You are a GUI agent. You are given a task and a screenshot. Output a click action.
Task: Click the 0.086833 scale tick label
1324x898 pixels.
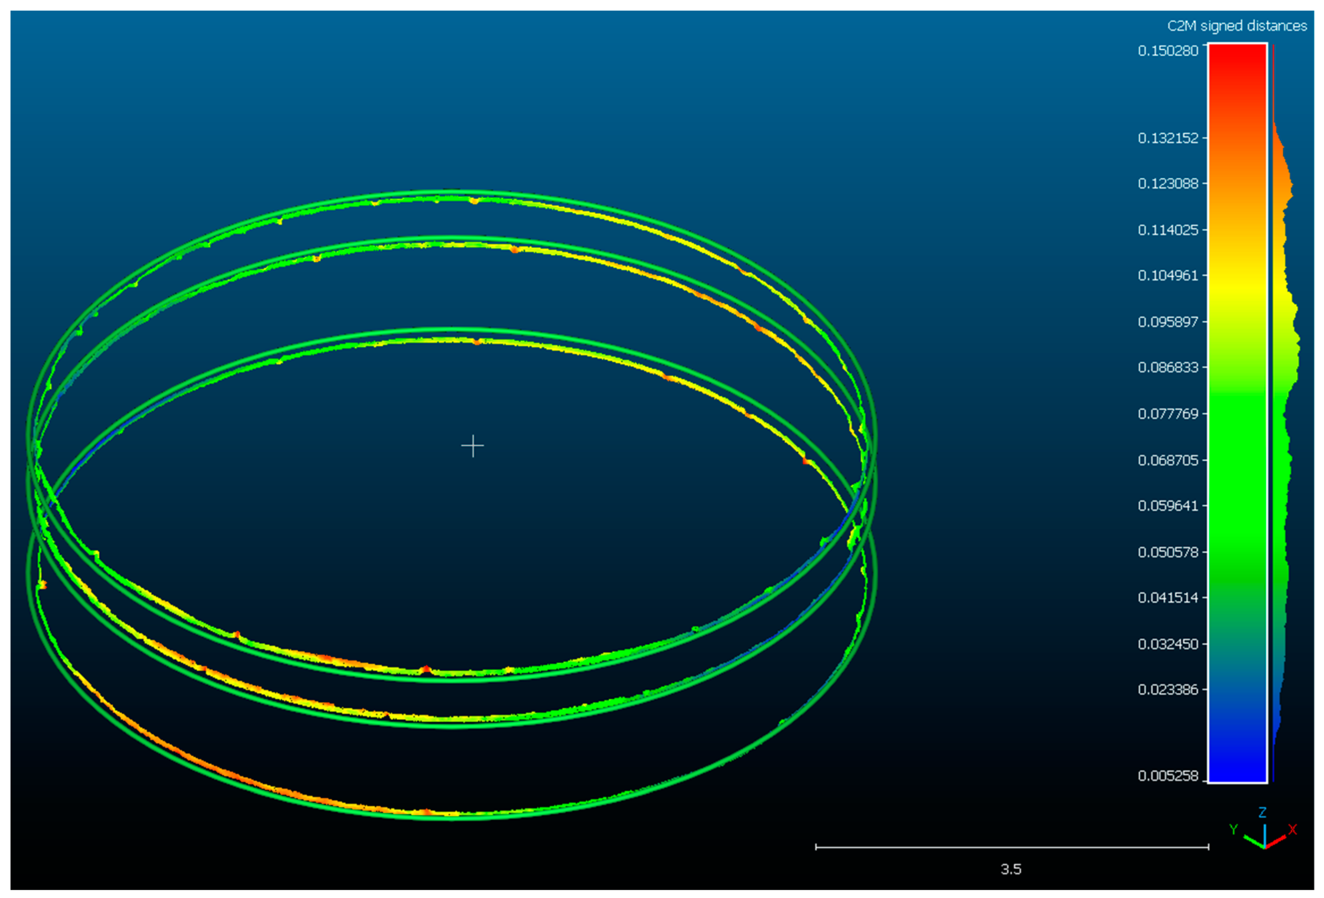(x=1168, y=367)
